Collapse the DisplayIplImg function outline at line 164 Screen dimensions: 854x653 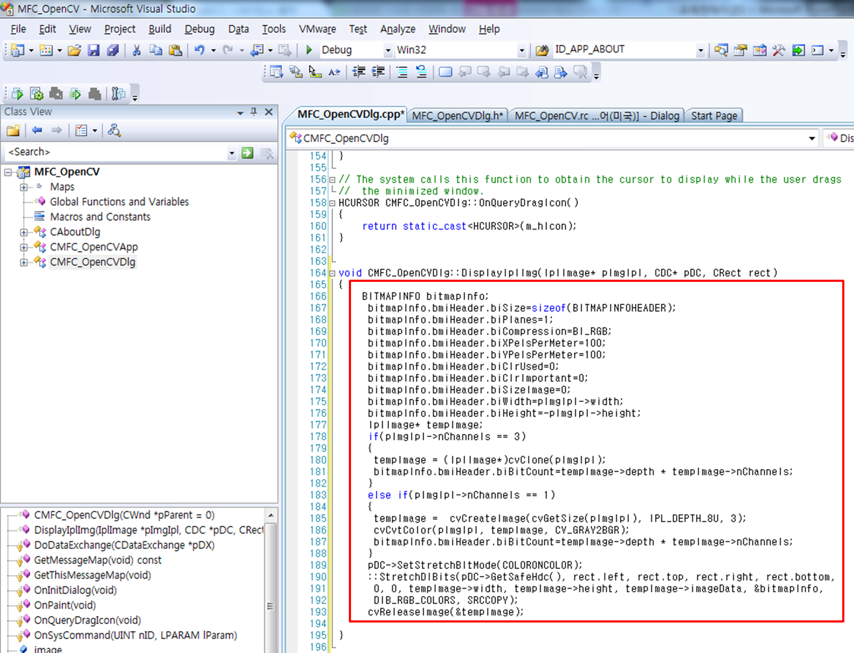coord(332,273)
